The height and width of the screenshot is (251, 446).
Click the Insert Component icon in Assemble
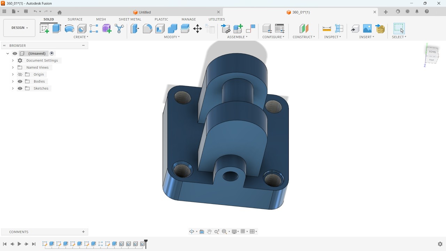pos(226,29)
